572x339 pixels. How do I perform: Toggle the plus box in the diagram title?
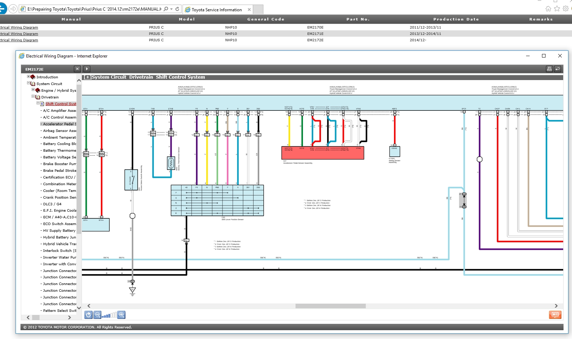click(88, 77)
